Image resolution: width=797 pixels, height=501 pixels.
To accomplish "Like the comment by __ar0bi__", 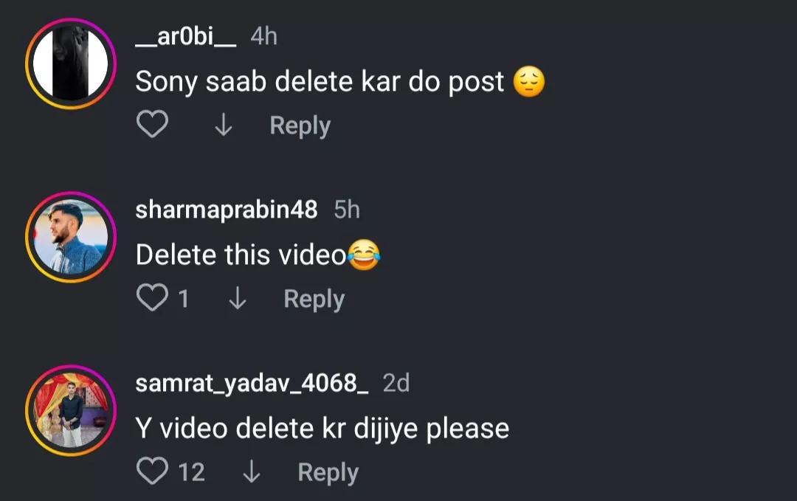I will [x=153, y=125].
